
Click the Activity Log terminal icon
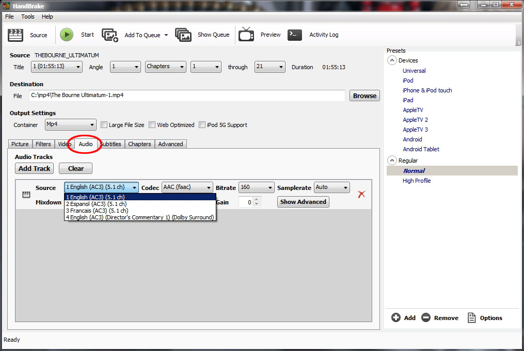pyautogui.click(x=295, y=35)
